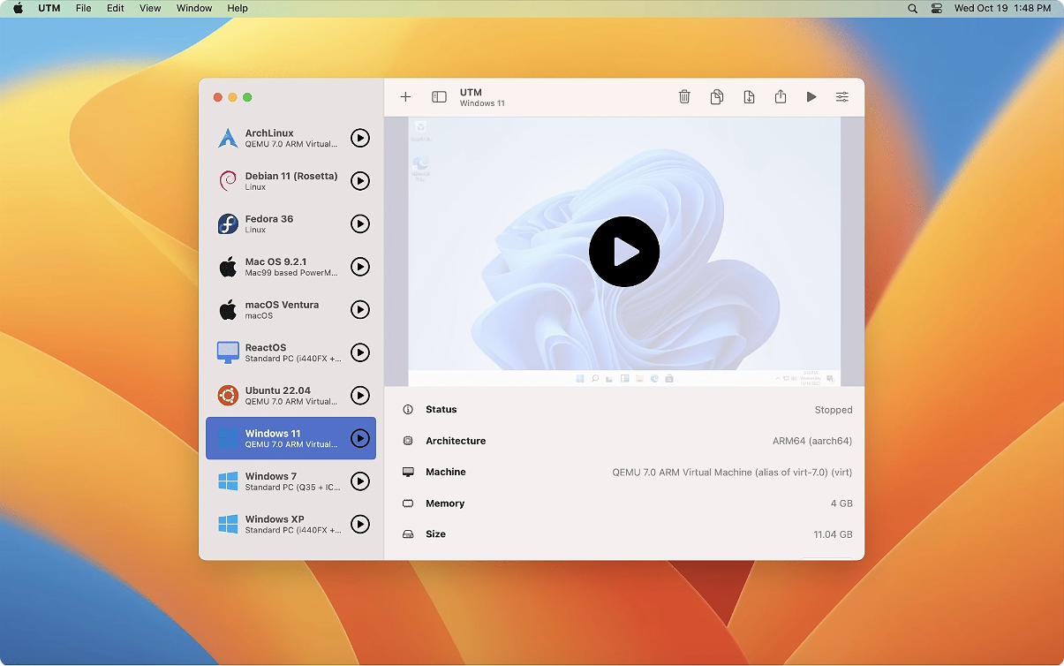This screenshot has width=1064, height=666.
Task: Run the VM using toolbar play icon
Action: coord(811,97)
